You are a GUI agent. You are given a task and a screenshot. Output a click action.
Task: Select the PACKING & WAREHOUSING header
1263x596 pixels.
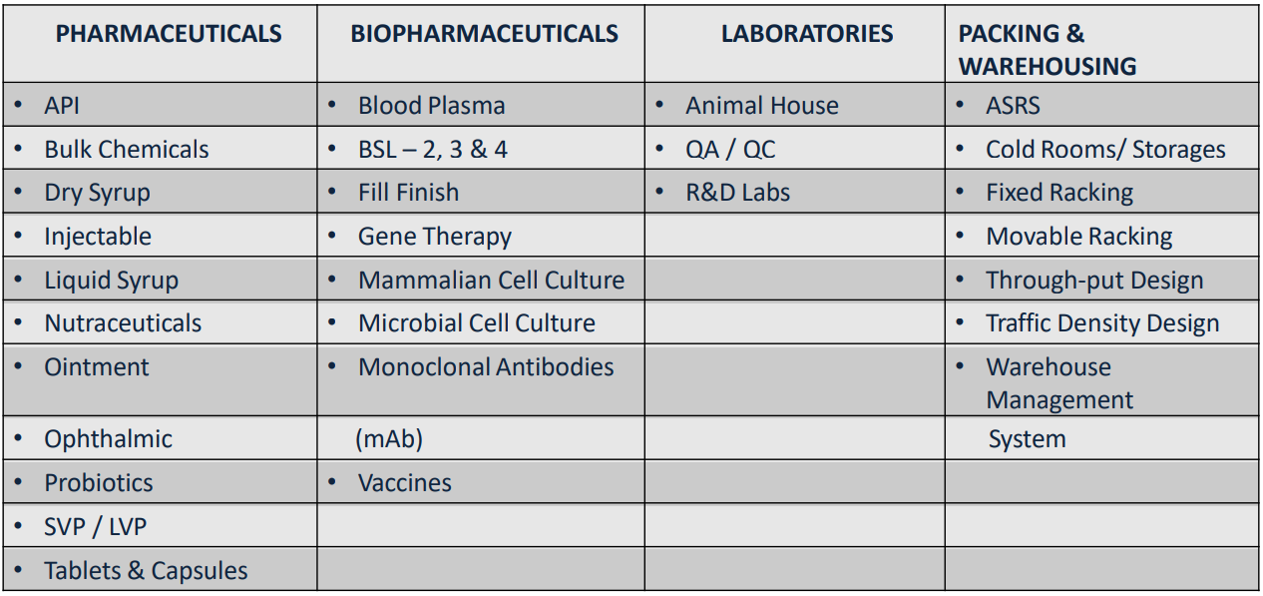[1047, 50]
